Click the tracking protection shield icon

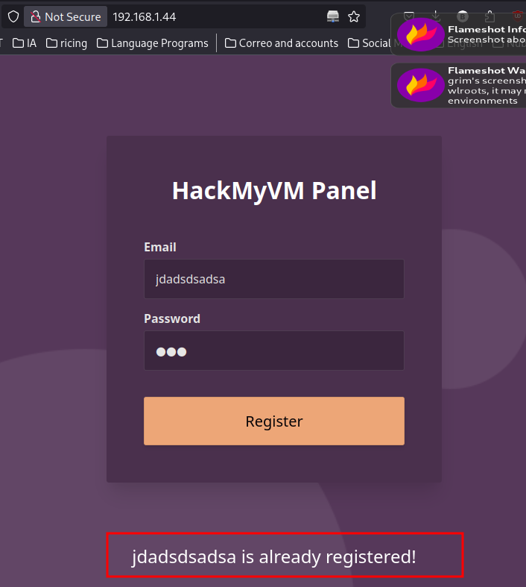click(x=13, y=17)
